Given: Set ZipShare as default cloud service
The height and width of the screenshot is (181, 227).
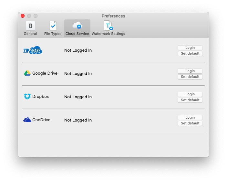Looking at the screenshot, I should 190,53.
